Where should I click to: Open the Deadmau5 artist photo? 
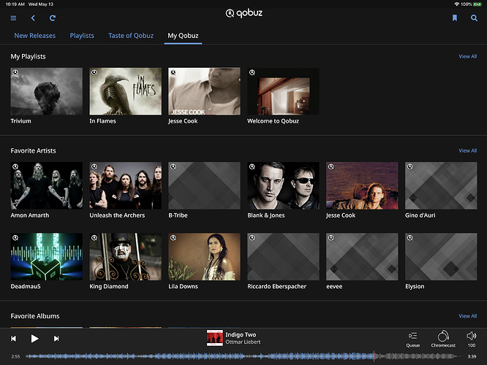[47, 257]
